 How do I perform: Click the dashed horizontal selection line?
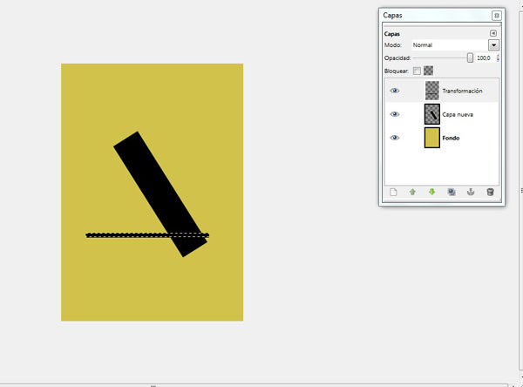tap(147, 235)
